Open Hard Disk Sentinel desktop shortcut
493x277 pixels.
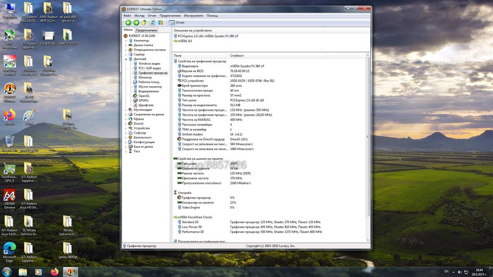click(10, 65)
